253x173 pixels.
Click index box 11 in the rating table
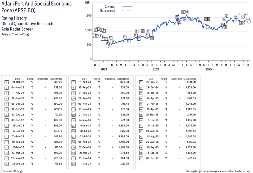point(6,137)
